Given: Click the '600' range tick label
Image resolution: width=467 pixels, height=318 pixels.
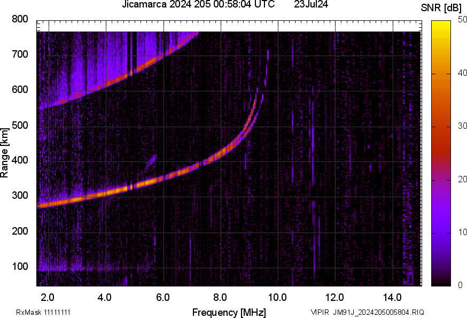Looking at the screenshot, I should pyautogui.click(x=20, y=89).
